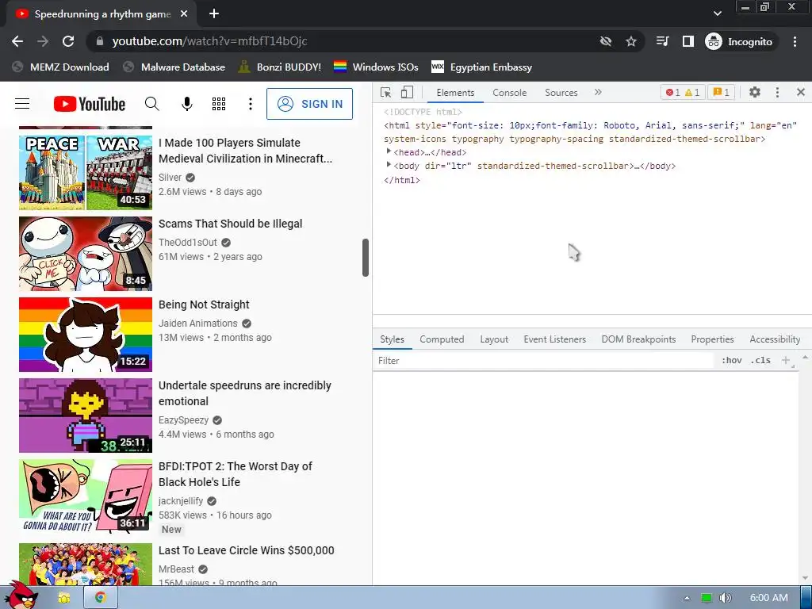The image size is (812, 609).
Task: Switch to the Elements tab
Action: click(455, 92)
